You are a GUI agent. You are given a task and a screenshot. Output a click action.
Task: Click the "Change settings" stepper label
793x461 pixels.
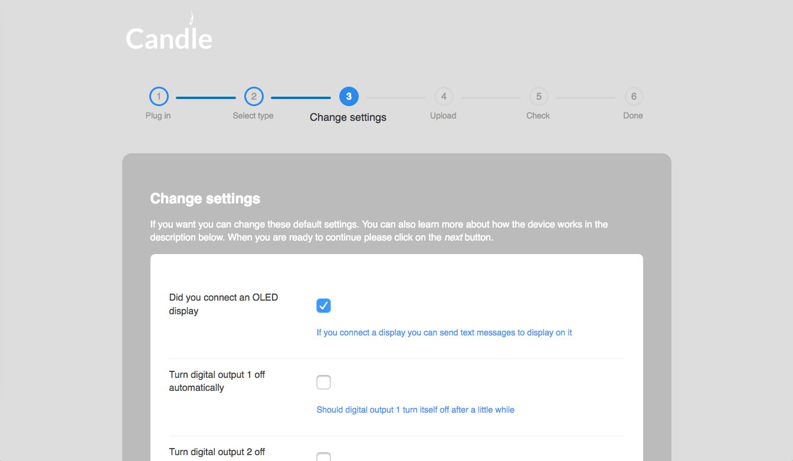(x=348, y=117)
